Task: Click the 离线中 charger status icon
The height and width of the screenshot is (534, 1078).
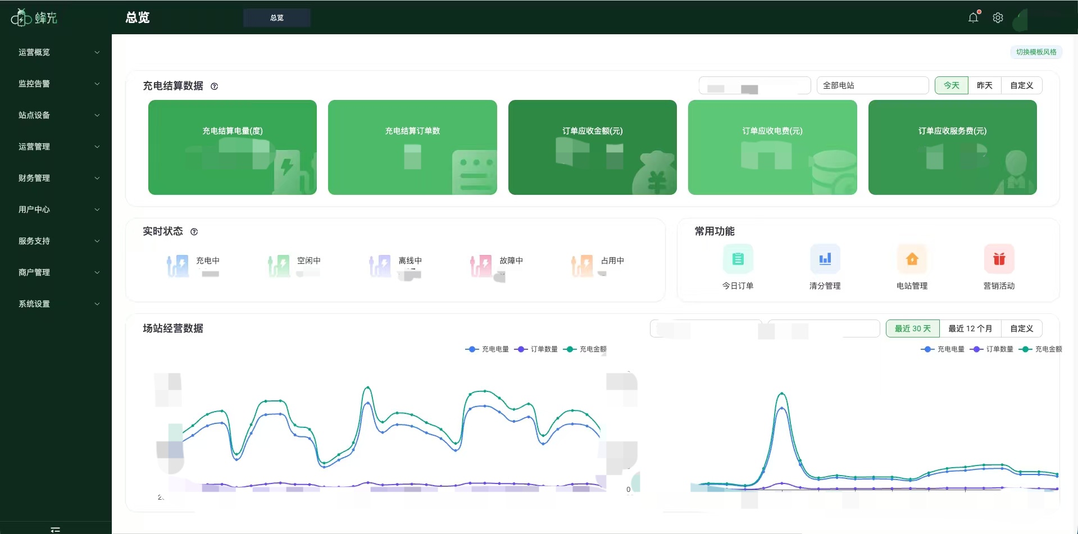Action: (x=380, y=266)
